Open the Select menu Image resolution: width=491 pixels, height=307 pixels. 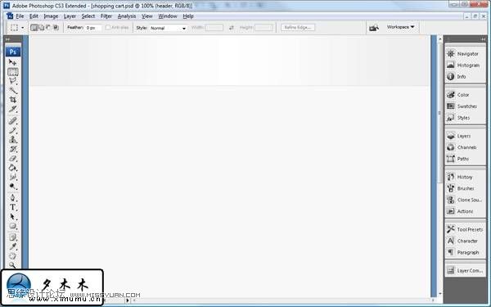[x=88, y=16]
